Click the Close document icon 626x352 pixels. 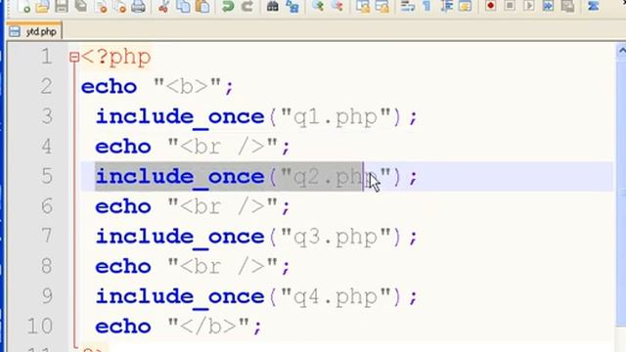pyautogui.click(x=102, y=6)
